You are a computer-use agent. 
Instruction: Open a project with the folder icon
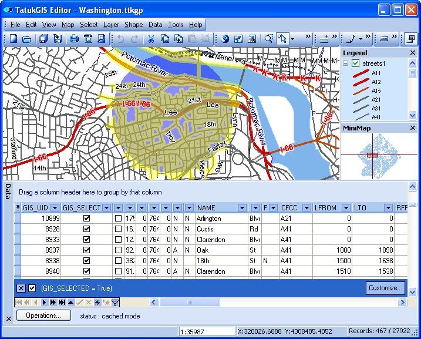tap(26, 39)
